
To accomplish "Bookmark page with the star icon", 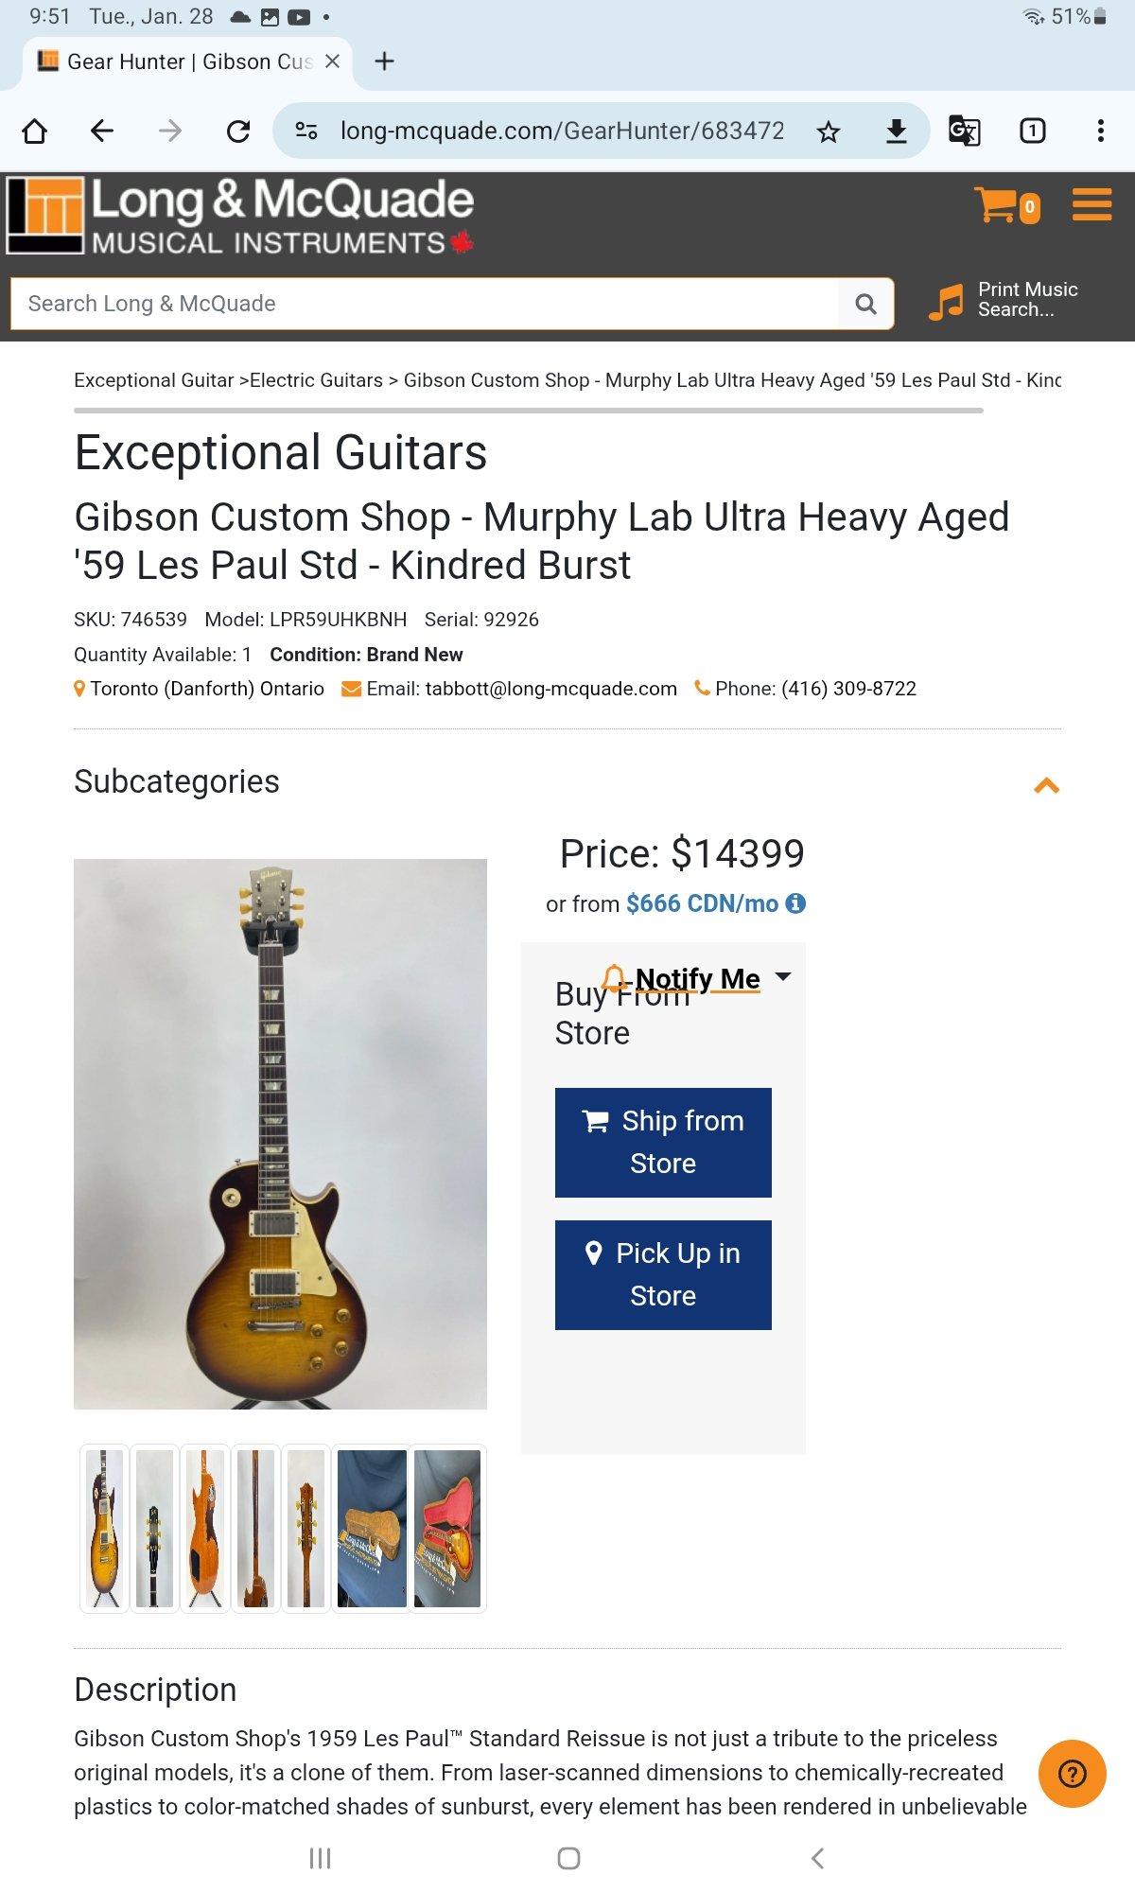I will 829,131.
